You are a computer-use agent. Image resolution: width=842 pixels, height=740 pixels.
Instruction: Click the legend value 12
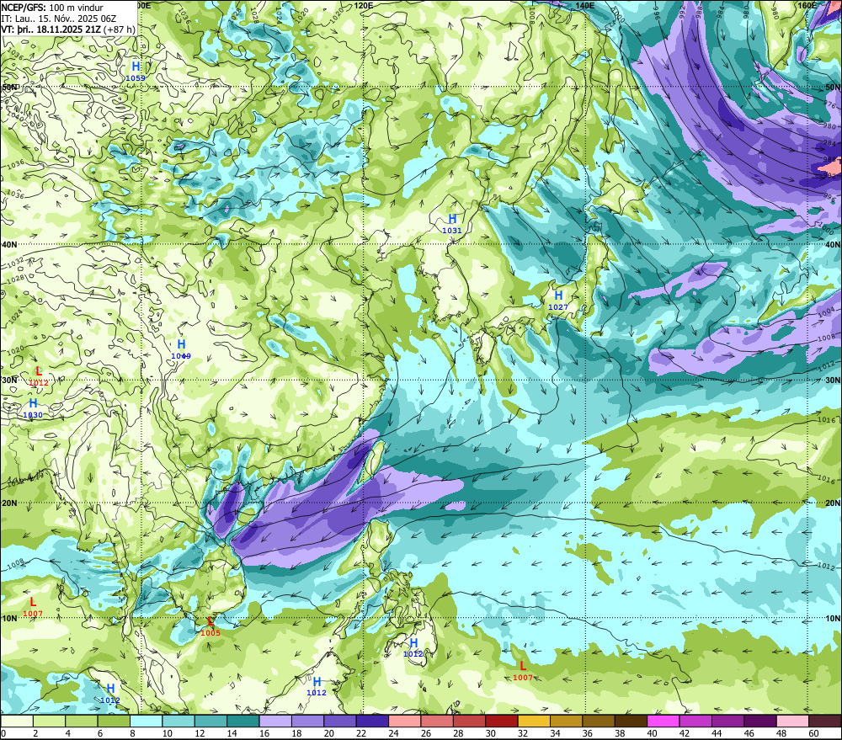point(200,733)
